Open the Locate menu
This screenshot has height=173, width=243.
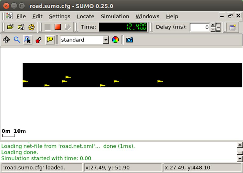click(86, 16)
